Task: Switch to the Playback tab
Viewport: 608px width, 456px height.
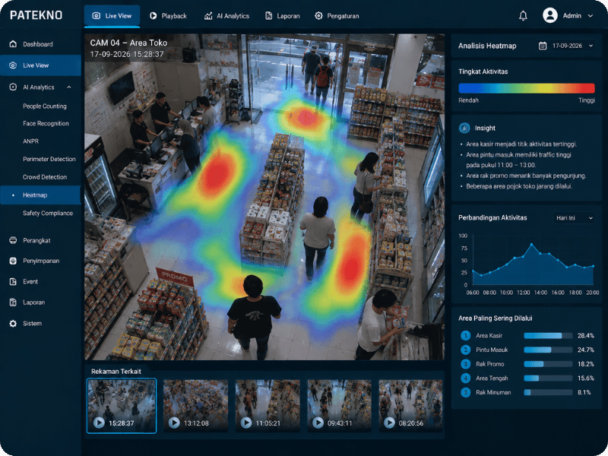Action: coord(168,16)
